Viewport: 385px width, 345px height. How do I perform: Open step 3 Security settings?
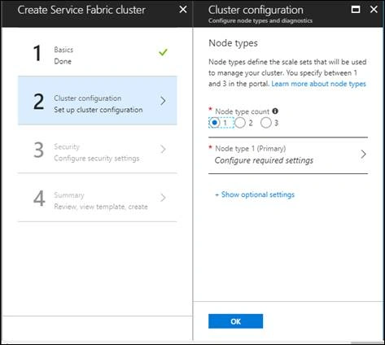[98, 149]
